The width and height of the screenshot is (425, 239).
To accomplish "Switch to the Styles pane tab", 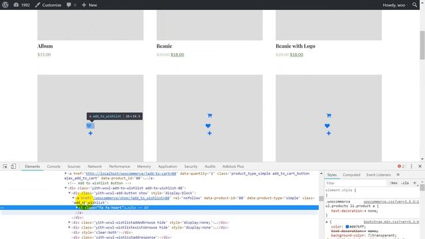I will pos(332,175).
